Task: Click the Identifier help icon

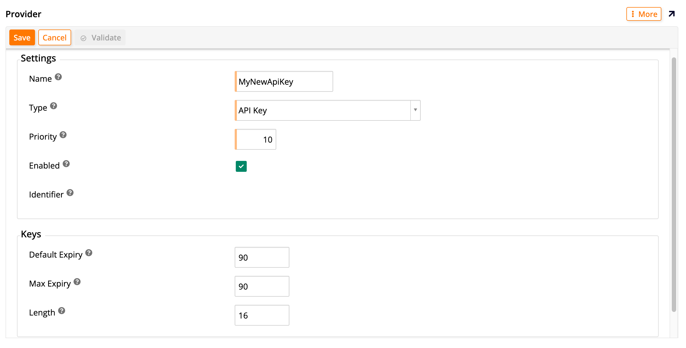Action: [70, 193]
